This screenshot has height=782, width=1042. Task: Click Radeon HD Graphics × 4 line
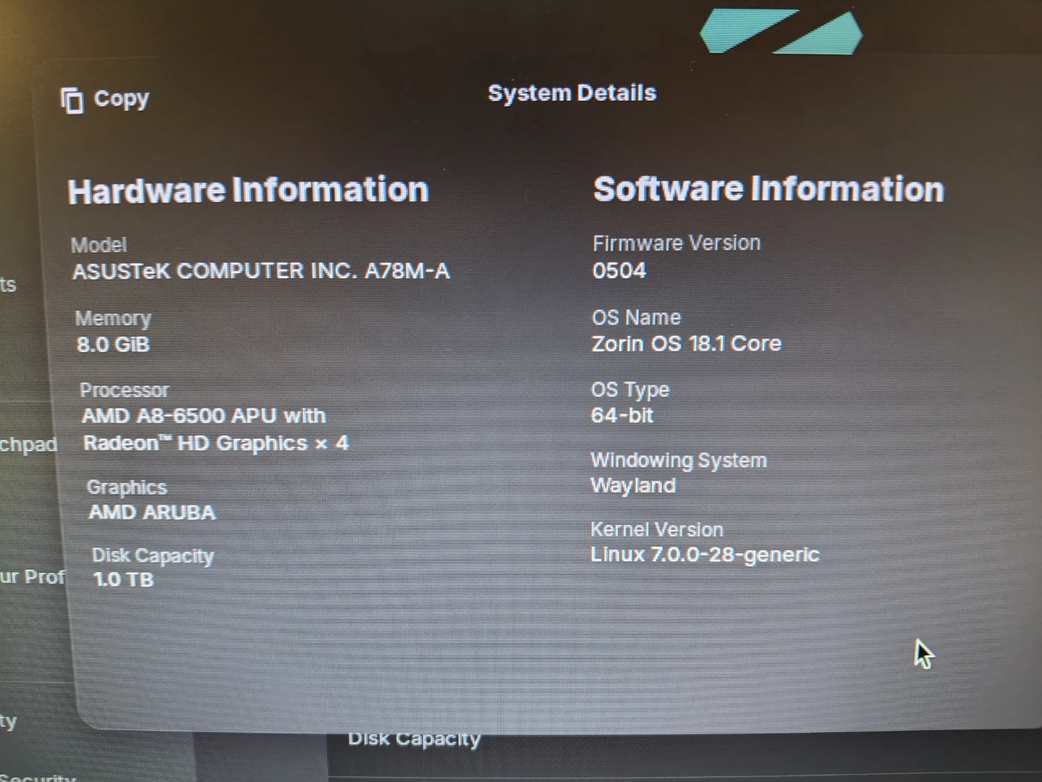tap(216, 443)
